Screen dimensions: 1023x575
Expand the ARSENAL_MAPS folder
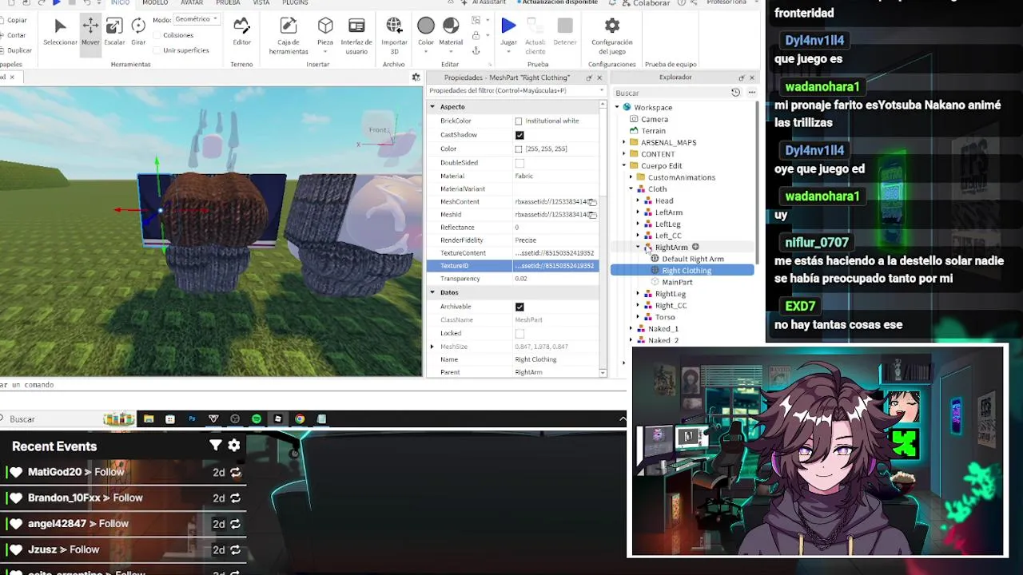(624, 142)
